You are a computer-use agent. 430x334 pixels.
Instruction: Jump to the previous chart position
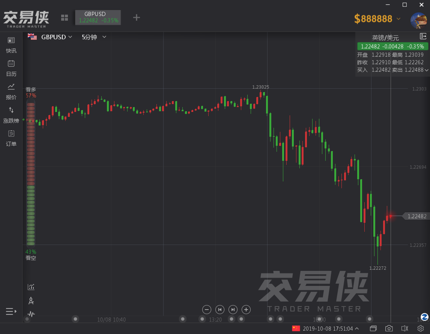[220, 310]
